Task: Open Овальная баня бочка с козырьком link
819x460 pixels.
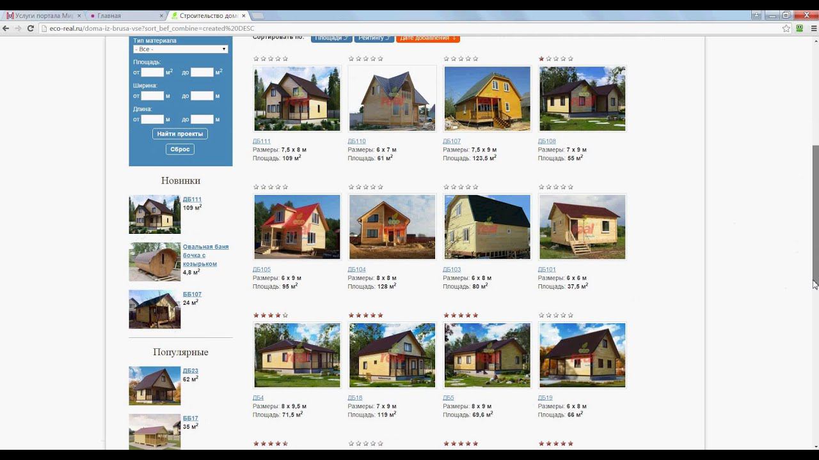Action: (x=205, y=255)
